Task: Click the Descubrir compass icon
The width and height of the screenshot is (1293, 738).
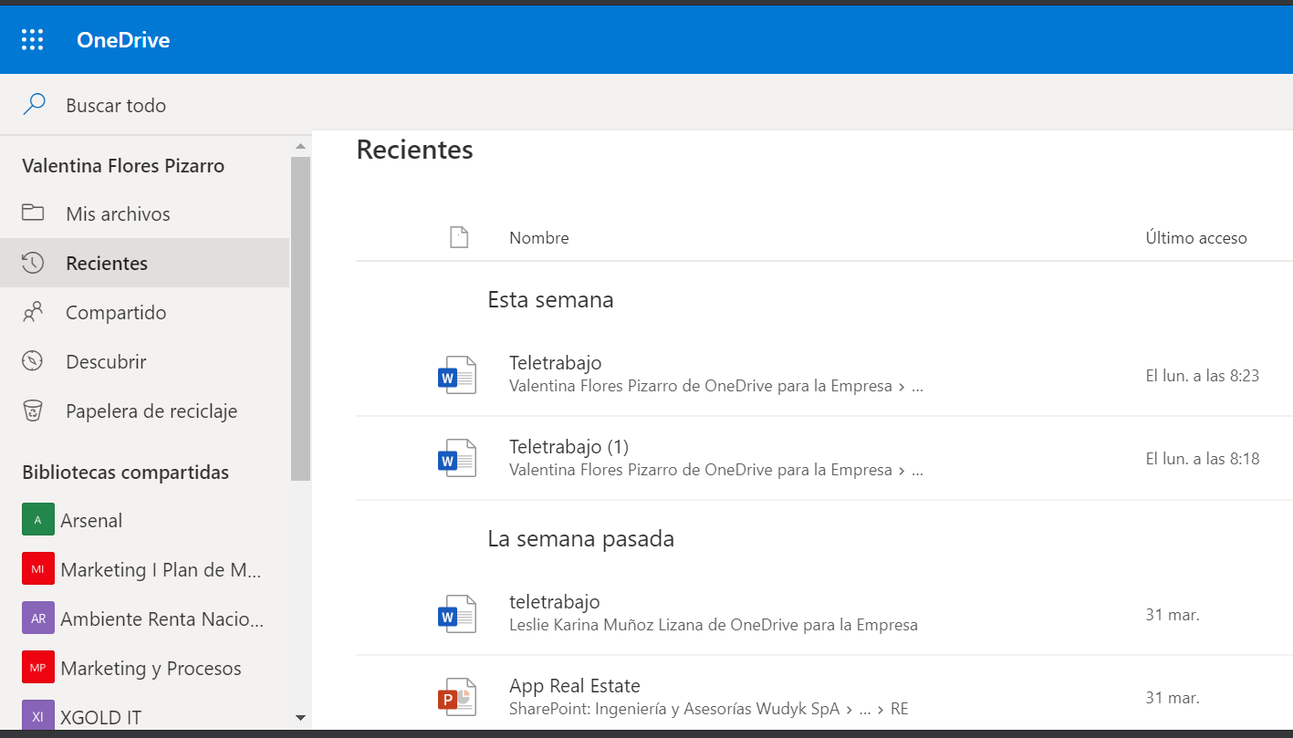Action: [33, 361]
